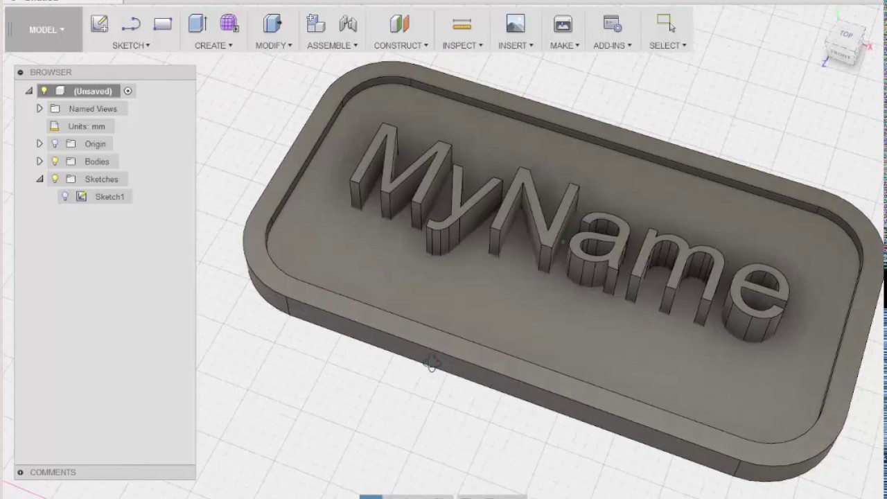Expand the Bodies tree node
The height and width of the screenshot is (499, 887).
click(x=39, y=161)
